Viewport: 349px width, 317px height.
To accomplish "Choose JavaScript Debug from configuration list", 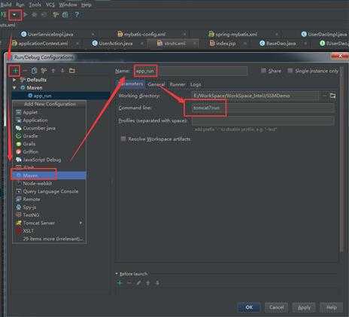I will click(50, 160).
